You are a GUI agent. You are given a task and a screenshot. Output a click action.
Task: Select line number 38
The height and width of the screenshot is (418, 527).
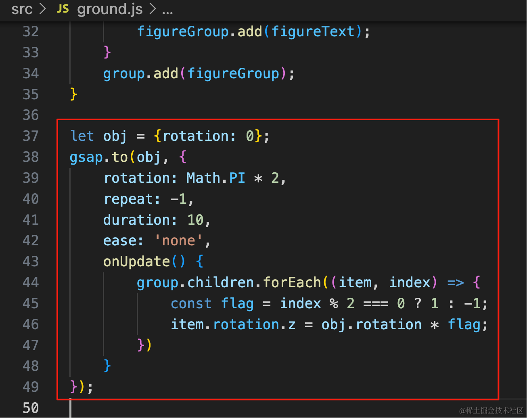tap(31, 157)
